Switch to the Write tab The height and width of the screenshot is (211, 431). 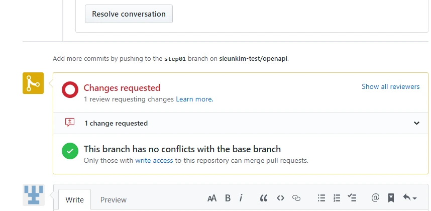coord(75,200)
